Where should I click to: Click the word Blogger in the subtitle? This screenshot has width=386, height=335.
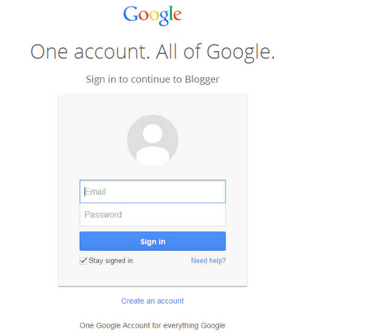(x=202, y=80)
